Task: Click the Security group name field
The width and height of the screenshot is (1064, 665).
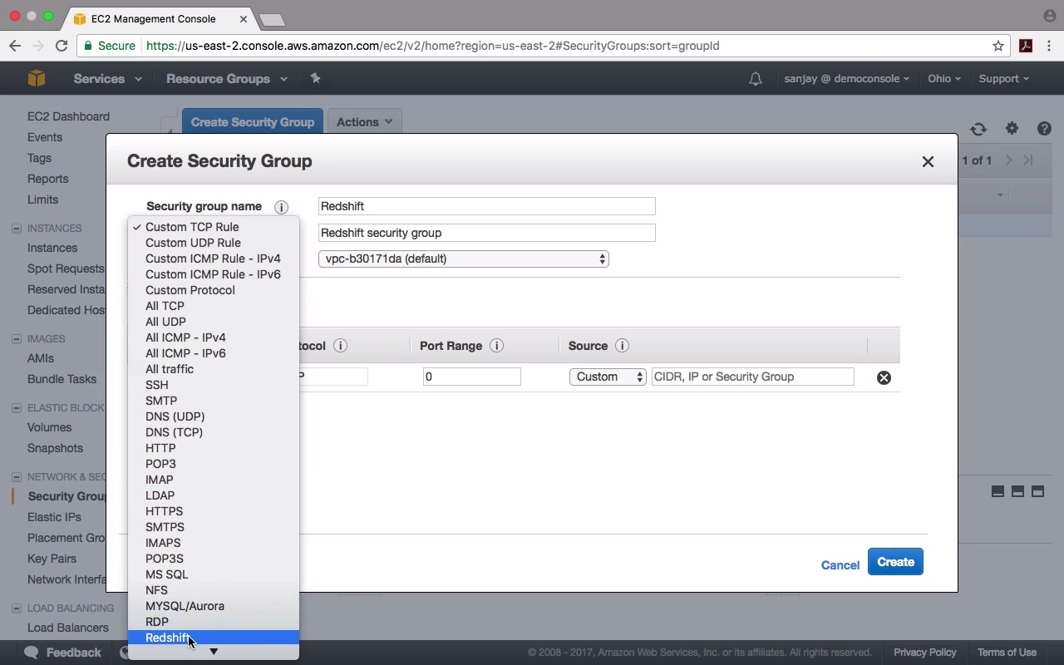Action: (x=487, y=206)
